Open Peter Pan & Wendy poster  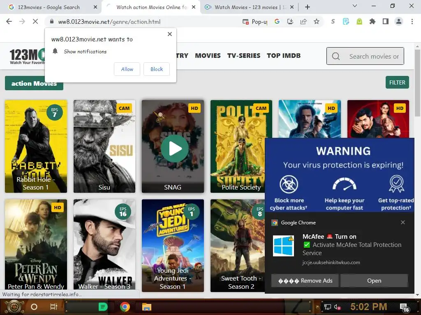click(x=36, y=245)
